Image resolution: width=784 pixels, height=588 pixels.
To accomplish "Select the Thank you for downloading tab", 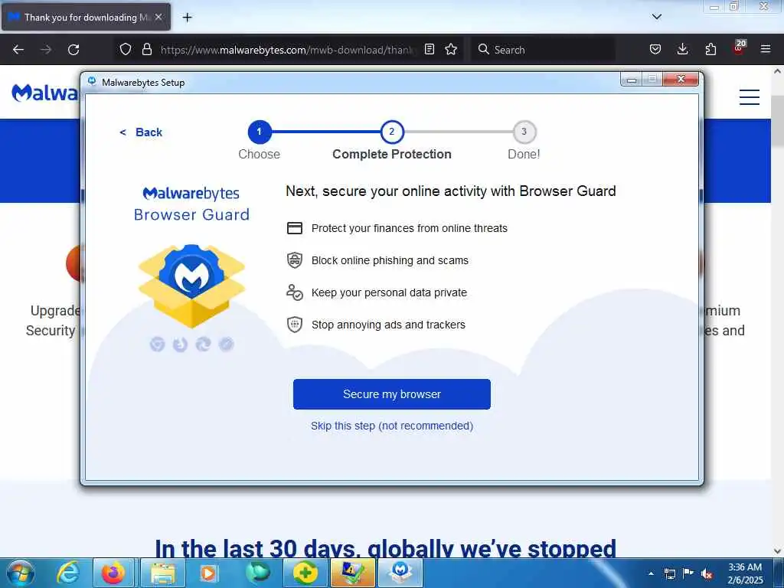I will coord(86,17).
